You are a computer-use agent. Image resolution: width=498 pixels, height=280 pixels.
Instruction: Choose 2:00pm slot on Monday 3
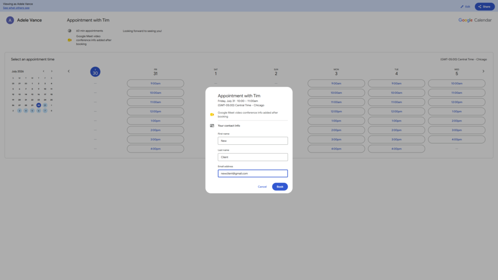pos(336,130)
